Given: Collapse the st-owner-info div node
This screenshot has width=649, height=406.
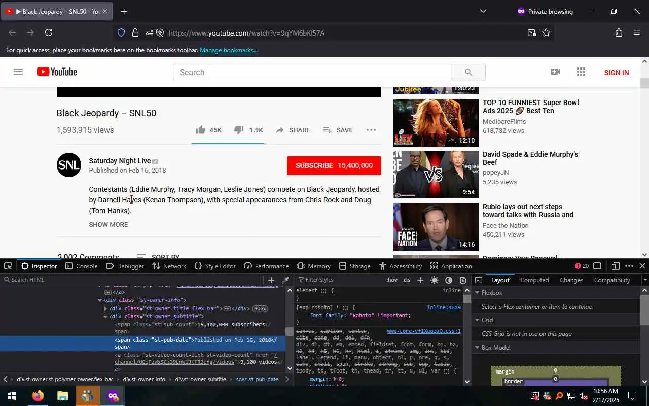Looking at the screenshot, I should point(100,300).
